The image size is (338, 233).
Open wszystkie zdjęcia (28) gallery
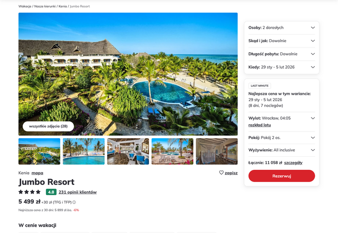click(x=48, y=126)
